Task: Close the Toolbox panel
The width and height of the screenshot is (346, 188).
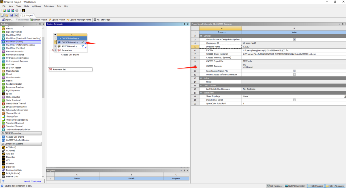Action: [43, 24]
